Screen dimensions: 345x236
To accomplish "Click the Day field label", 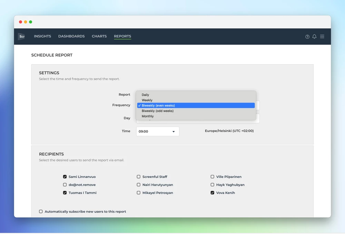I will tap(127, 118).
